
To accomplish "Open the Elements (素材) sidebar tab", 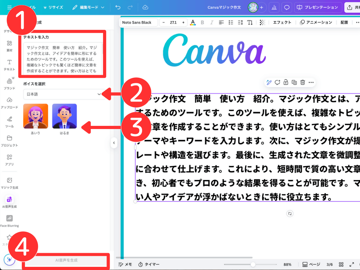I will pos(9,46).
